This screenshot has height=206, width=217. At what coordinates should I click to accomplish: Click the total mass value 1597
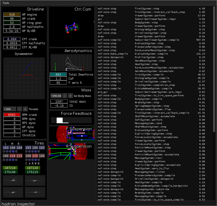pyautogui.click(x=59, y=101)
